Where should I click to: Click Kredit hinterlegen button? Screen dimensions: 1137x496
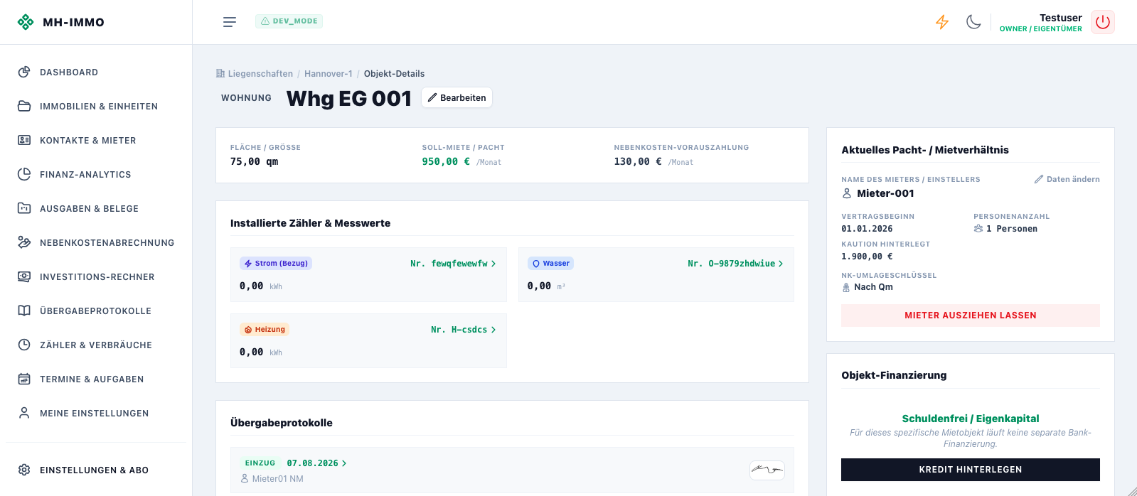click(971, 470)
